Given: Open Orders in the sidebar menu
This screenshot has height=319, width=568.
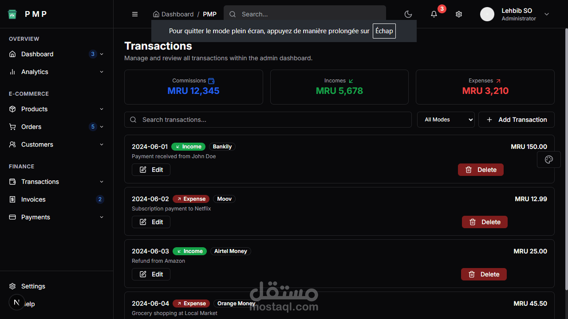Looking at the screenshot, I should 57,127.
